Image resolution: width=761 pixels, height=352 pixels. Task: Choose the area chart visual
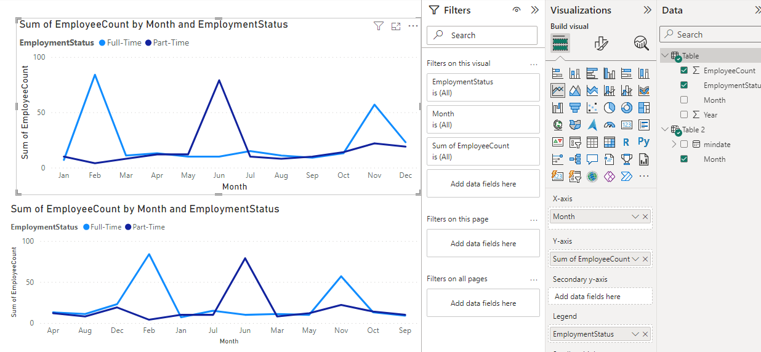click(x=575, y=90)
